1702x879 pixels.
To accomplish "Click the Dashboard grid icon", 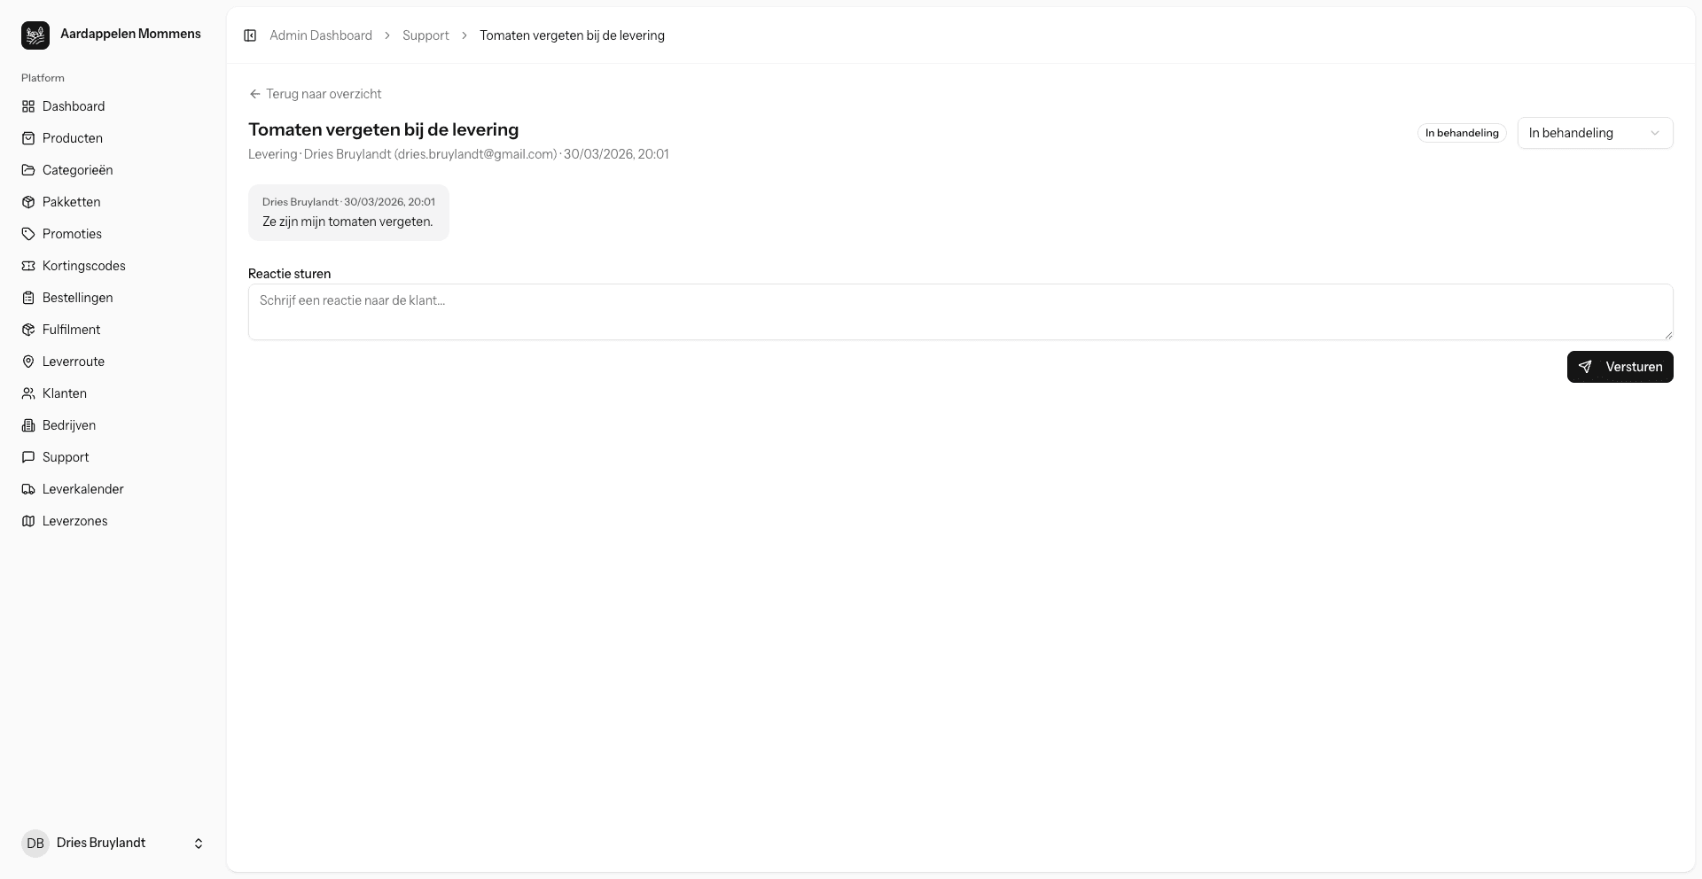I will 28,106.
